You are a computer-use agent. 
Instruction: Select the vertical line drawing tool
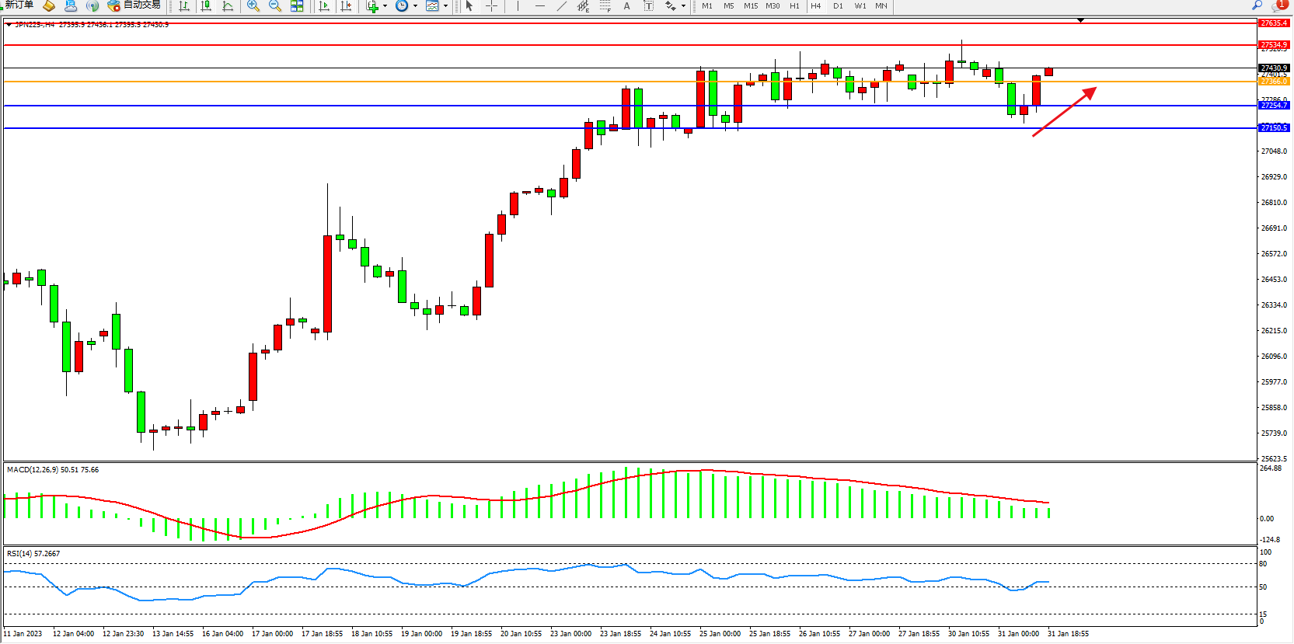[x=518, y=5]
